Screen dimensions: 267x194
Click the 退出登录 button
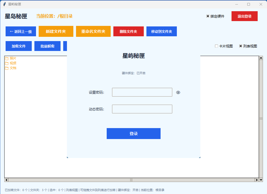pos(245,16)
